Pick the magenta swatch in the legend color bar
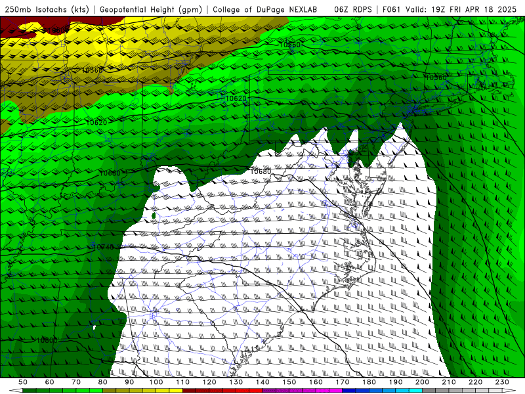 coord(335,391)
